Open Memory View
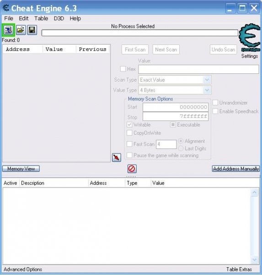 coord(21,169)
